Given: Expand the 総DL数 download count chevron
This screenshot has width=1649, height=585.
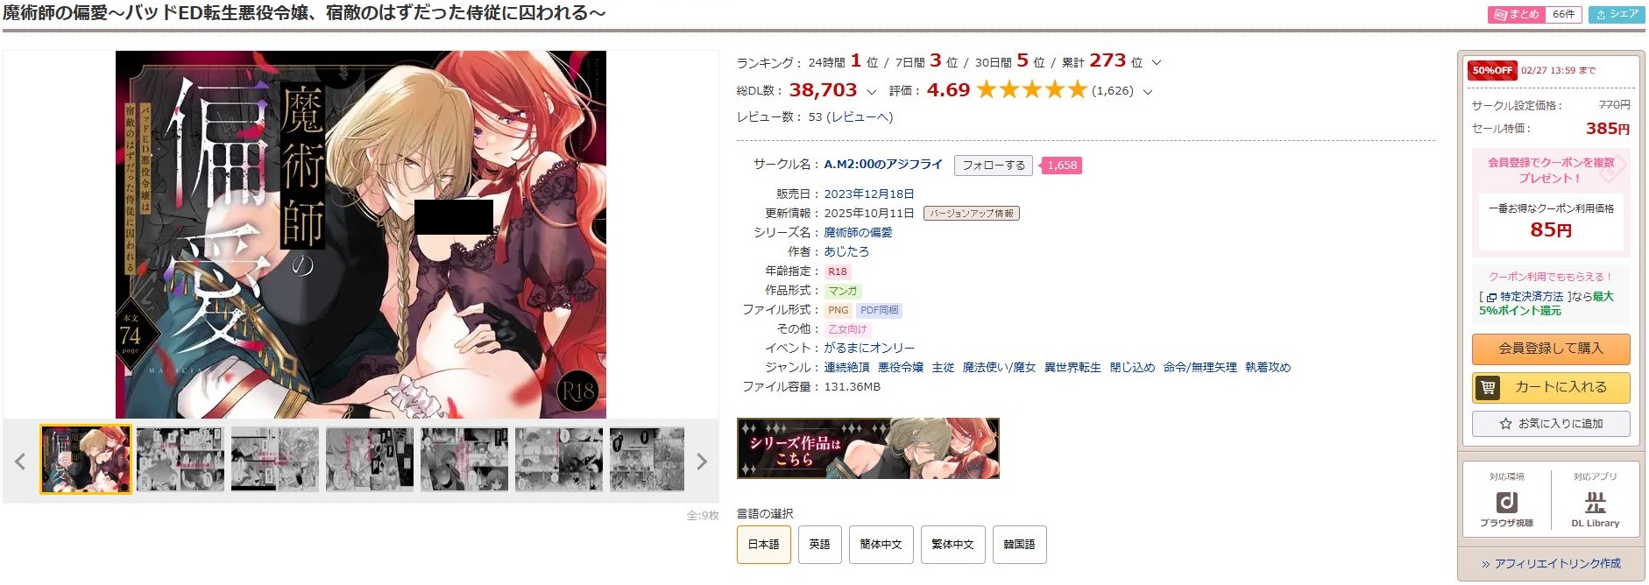Looking at the screenshot, I should (x=871, y=91).
